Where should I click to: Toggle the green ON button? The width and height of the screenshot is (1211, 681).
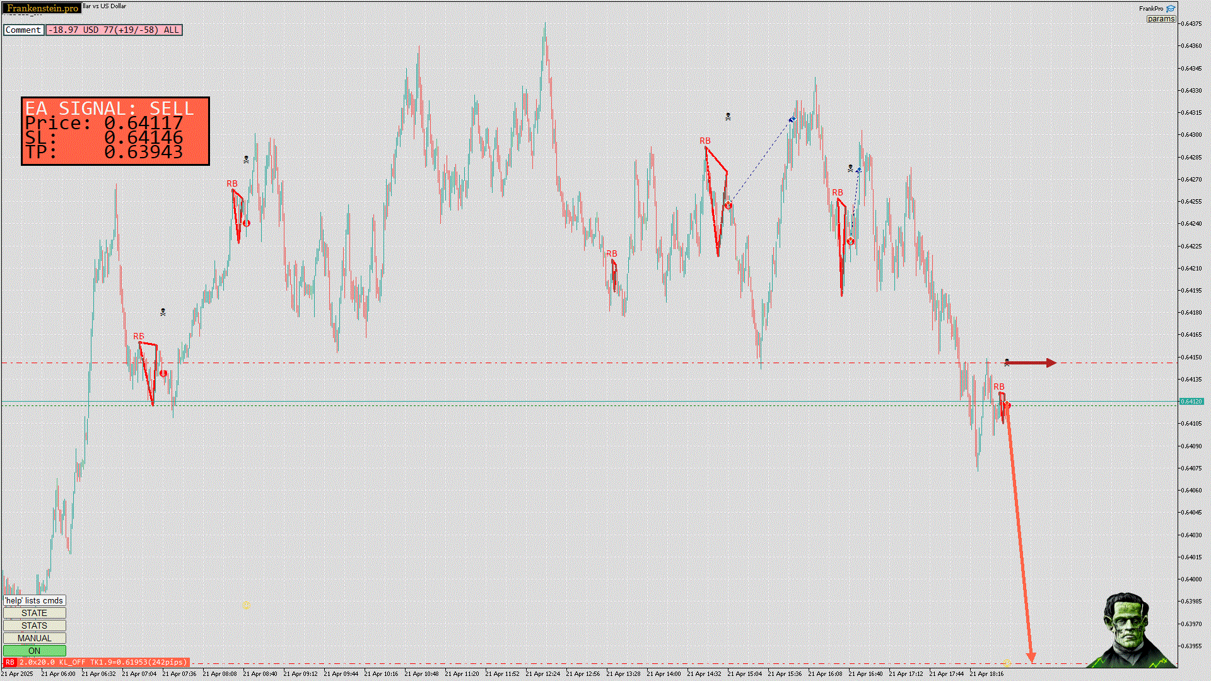point(35,651)
